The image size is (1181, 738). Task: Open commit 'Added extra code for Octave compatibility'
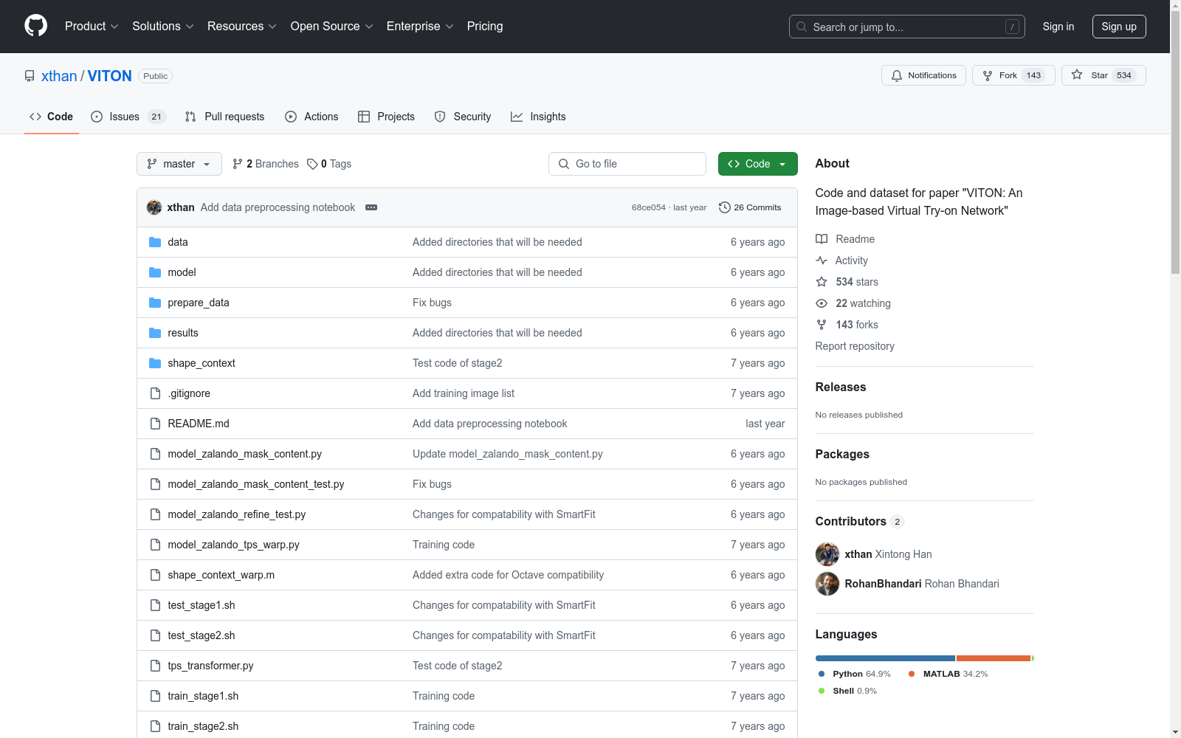click(508, 575)
